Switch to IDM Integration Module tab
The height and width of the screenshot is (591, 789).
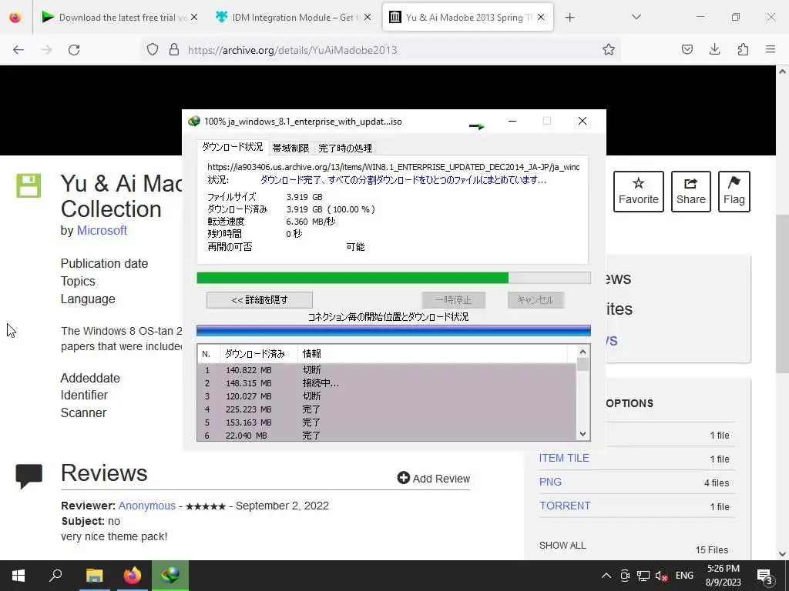tap(292, 17)
